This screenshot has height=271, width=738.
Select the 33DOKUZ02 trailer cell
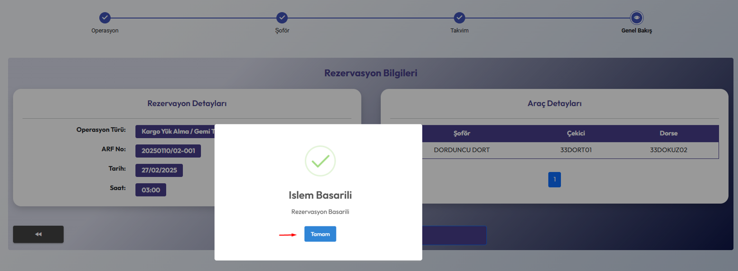[669, 150]
